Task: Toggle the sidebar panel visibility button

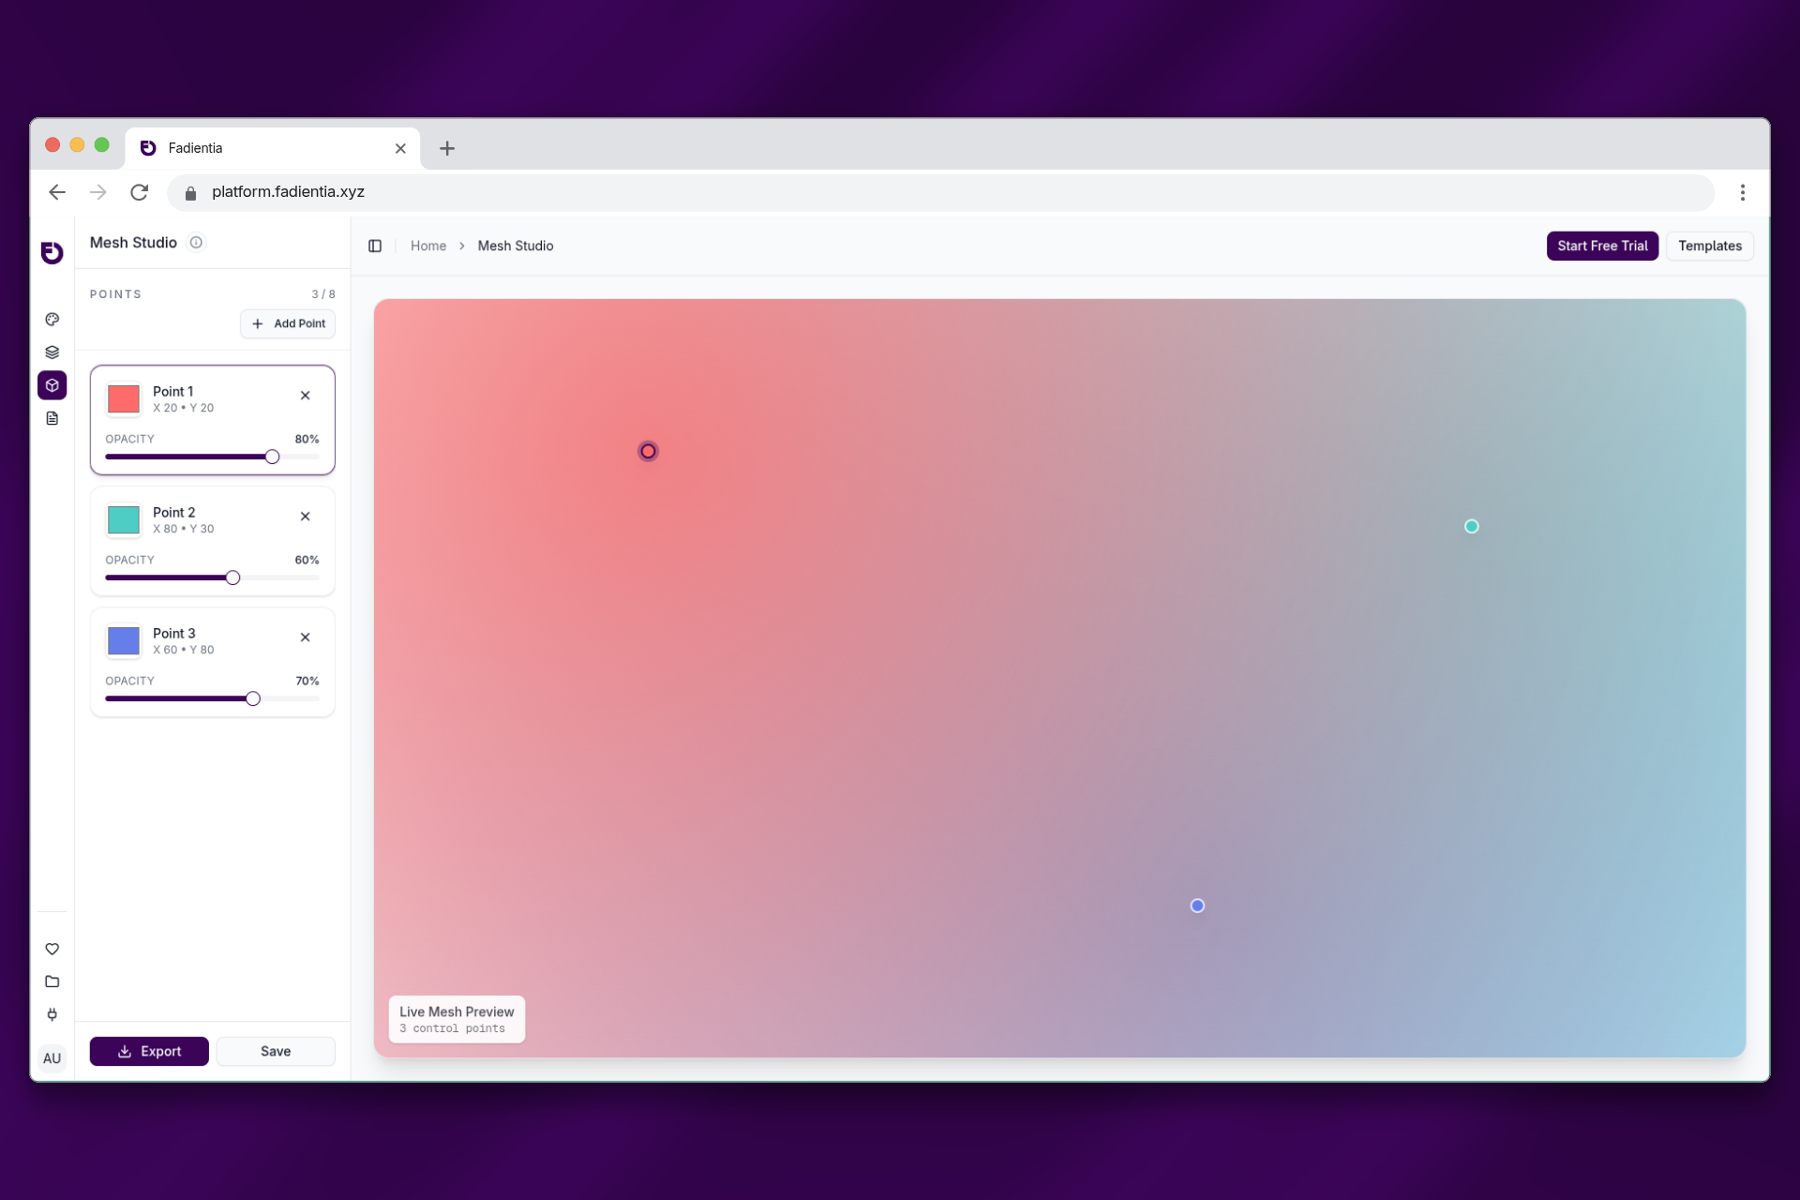Action: [375, 246]
